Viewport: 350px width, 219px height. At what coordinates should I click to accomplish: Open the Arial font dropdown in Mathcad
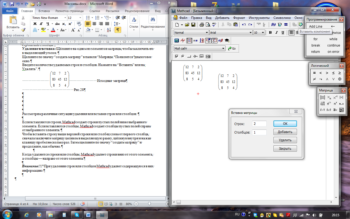coord(250,33)
